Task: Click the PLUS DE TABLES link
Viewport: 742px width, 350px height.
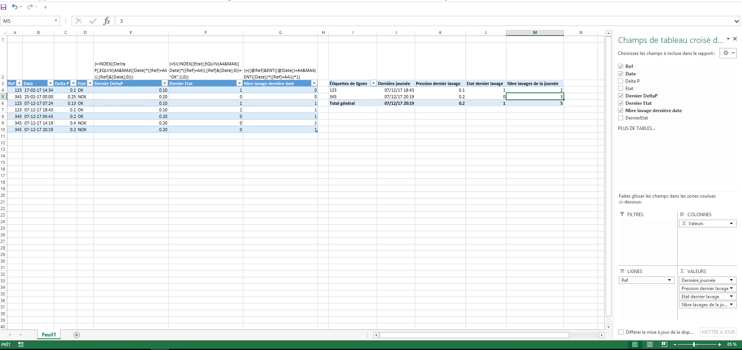Action: click(636, 128)
